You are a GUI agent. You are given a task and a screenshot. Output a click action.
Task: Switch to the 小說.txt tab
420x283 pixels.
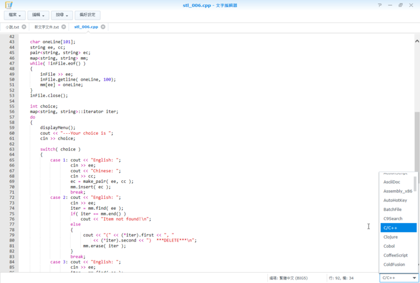(x=12, y=27)
